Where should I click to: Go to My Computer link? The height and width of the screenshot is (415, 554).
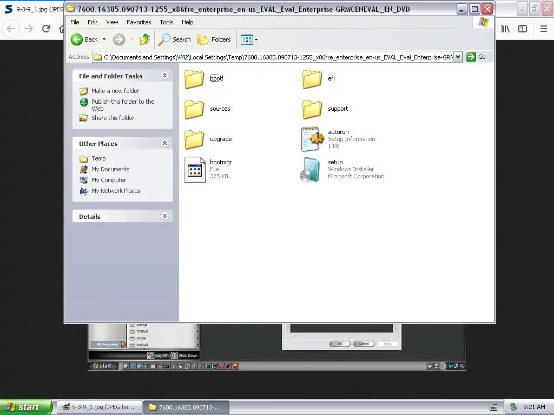coord(108,180)
